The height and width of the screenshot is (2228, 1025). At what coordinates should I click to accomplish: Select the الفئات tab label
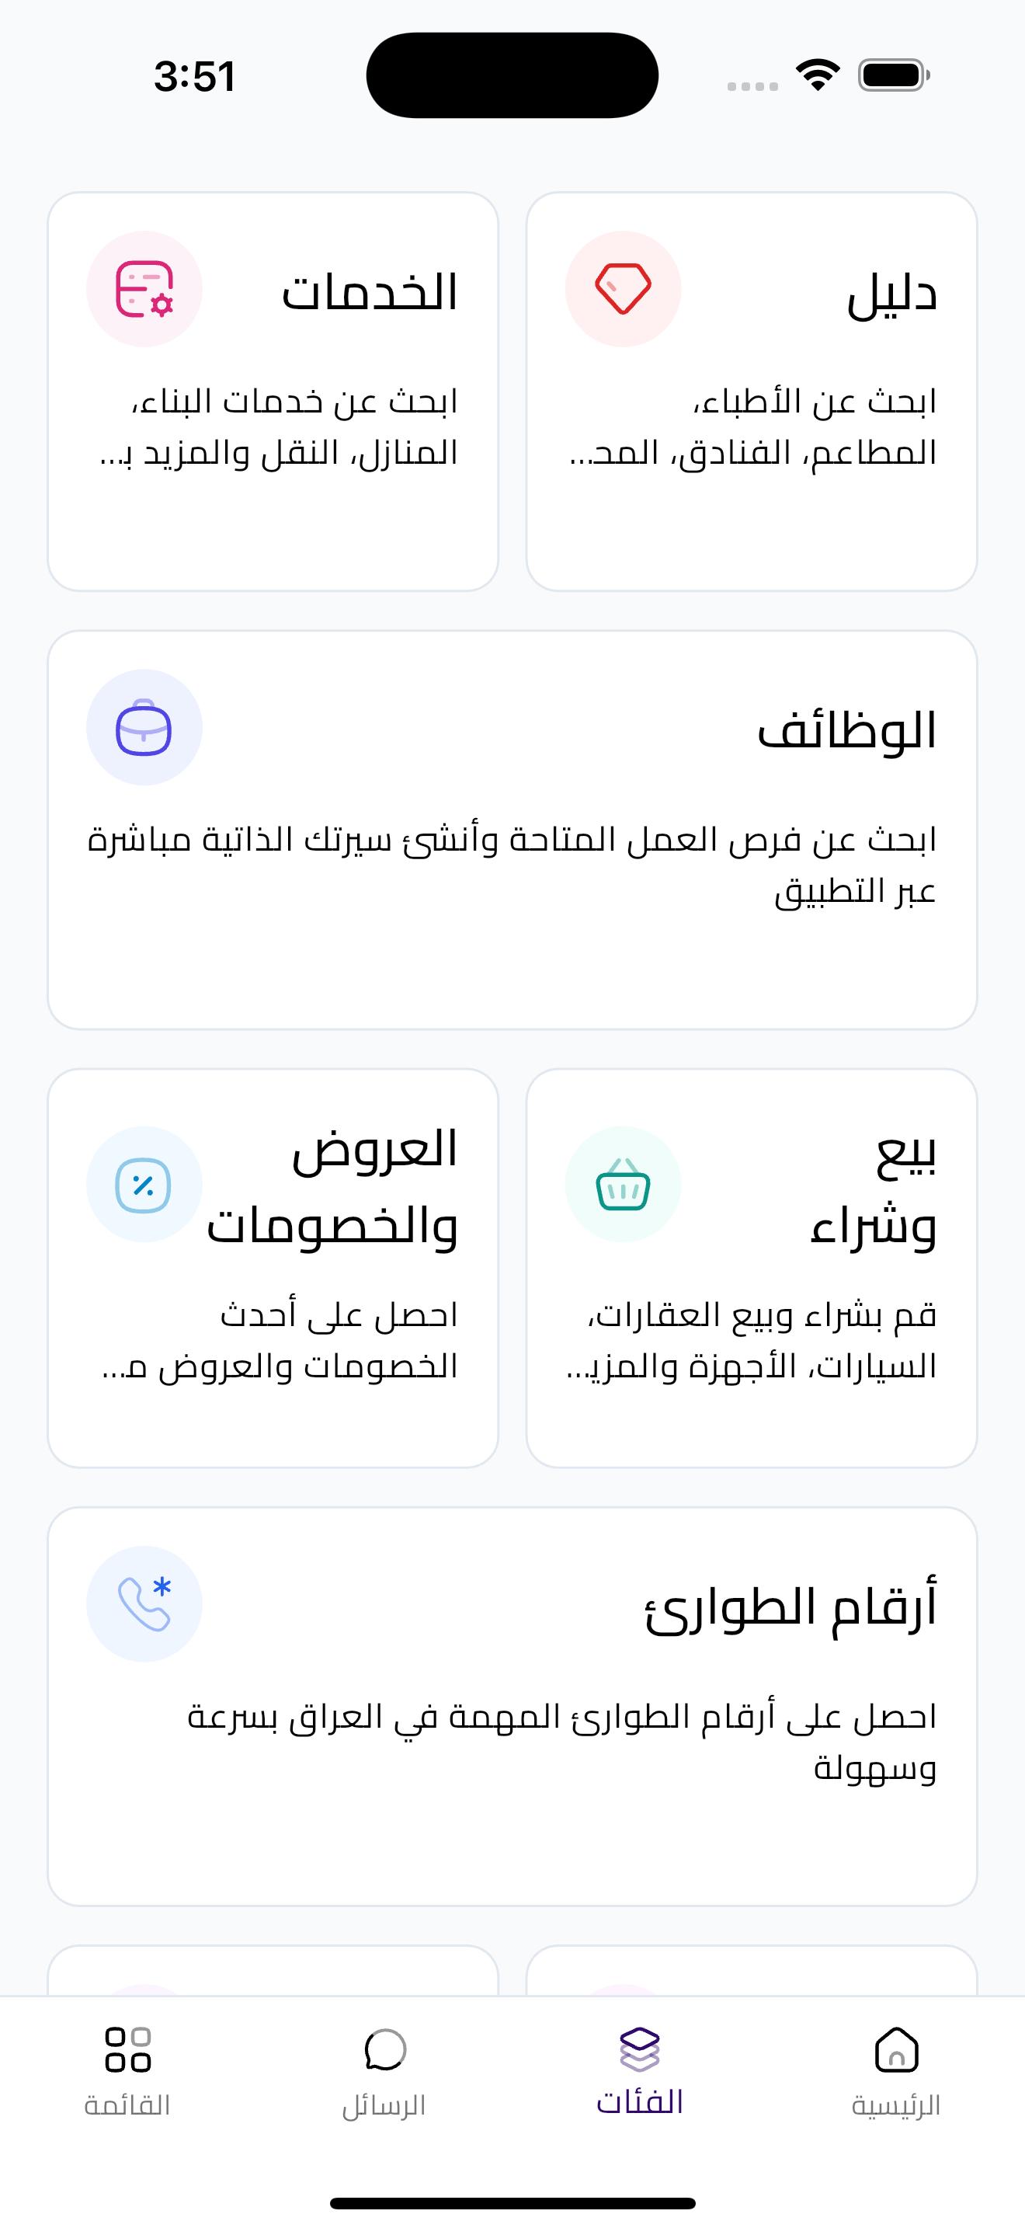[640, 2101]
